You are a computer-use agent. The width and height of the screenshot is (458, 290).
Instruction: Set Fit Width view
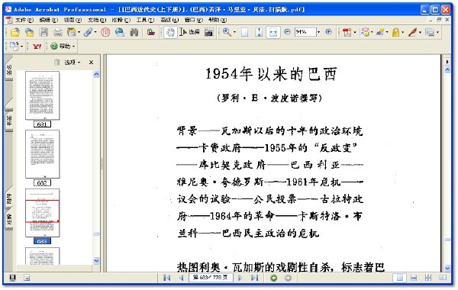pos(273,32)
